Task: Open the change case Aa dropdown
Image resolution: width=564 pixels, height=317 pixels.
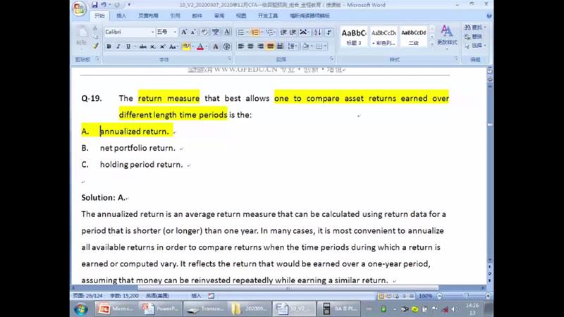Action: pos(173,46)
